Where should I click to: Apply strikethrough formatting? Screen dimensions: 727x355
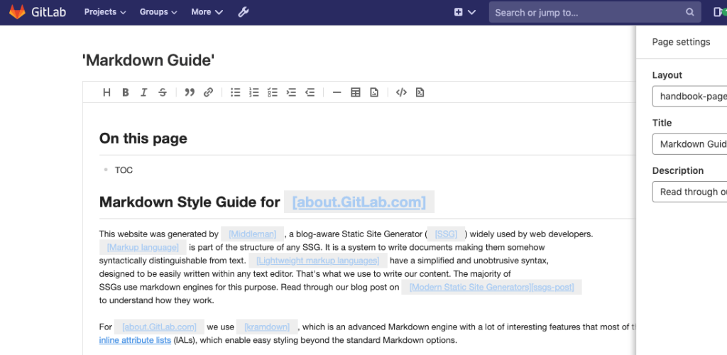(163, 92)
